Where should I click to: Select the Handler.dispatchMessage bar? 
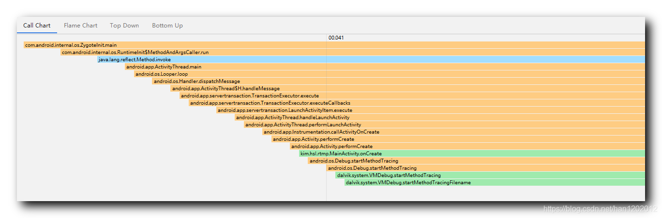399,81
